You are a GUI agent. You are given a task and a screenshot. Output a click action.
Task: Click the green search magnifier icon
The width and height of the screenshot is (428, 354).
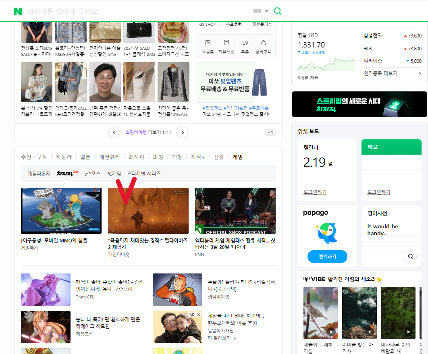click(x=278, y=11)
